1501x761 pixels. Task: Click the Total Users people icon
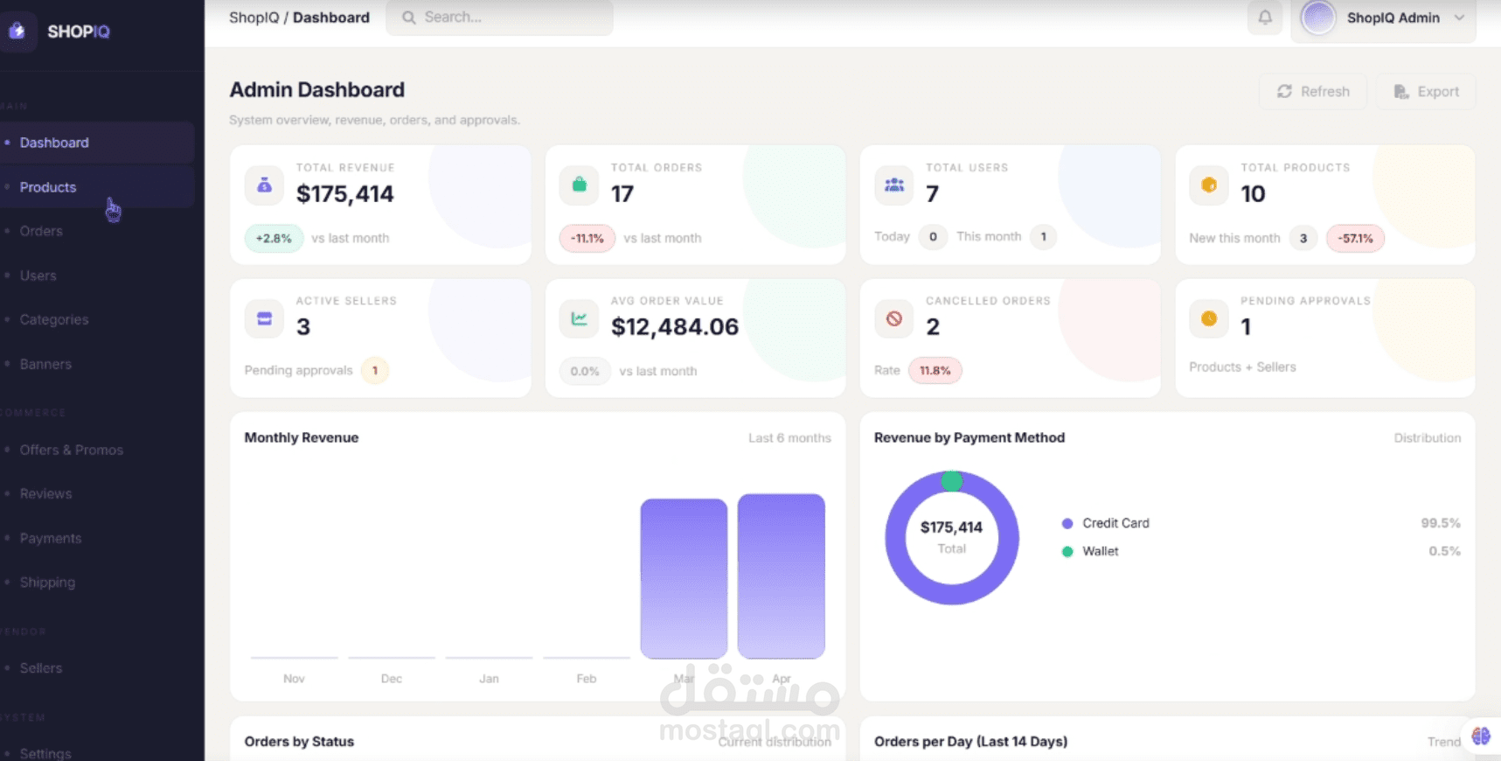pos(894,185)
